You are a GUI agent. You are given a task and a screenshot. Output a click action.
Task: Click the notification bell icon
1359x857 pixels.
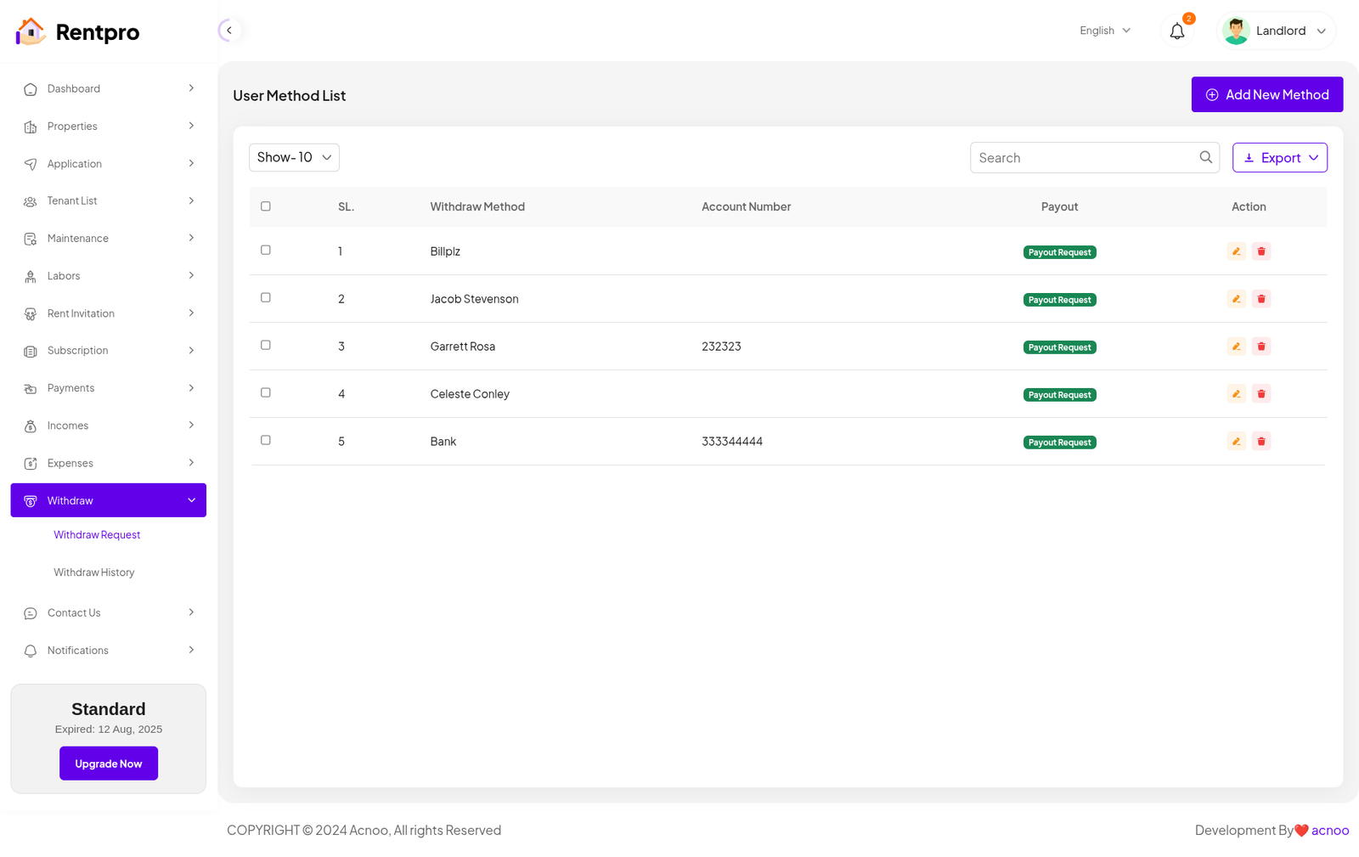[x=1176, y=31]
